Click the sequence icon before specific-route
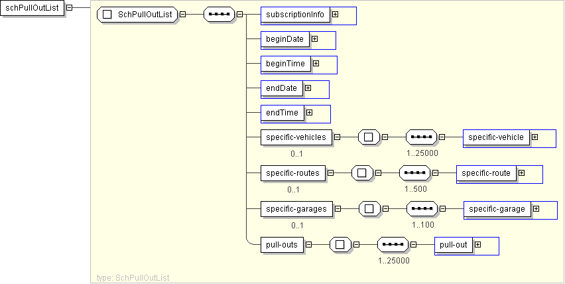The height and width of the screenshot is (284, 565). 414,173
